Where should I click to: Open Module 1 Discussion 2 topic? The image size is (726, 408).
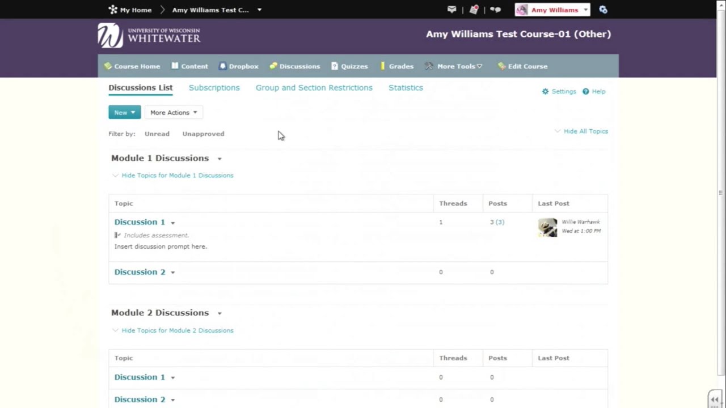click(x=140, y=272)
